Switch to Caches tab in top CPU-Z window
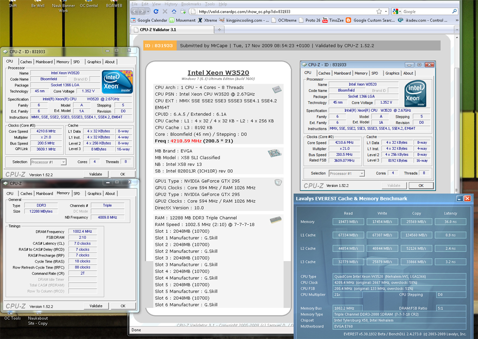The image size is (478, 339). coord(26,62)
